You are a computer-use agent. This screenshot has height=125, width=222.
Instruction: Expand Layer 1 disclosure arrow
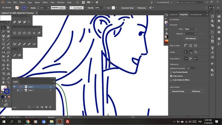(x=22, y=90)
